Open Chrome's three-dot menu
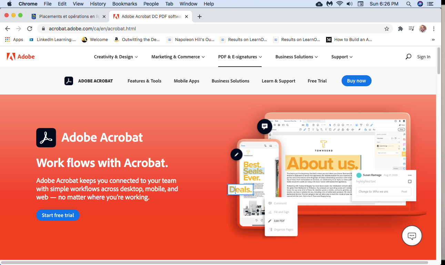445x265 pixels. [x=434, y=29]
